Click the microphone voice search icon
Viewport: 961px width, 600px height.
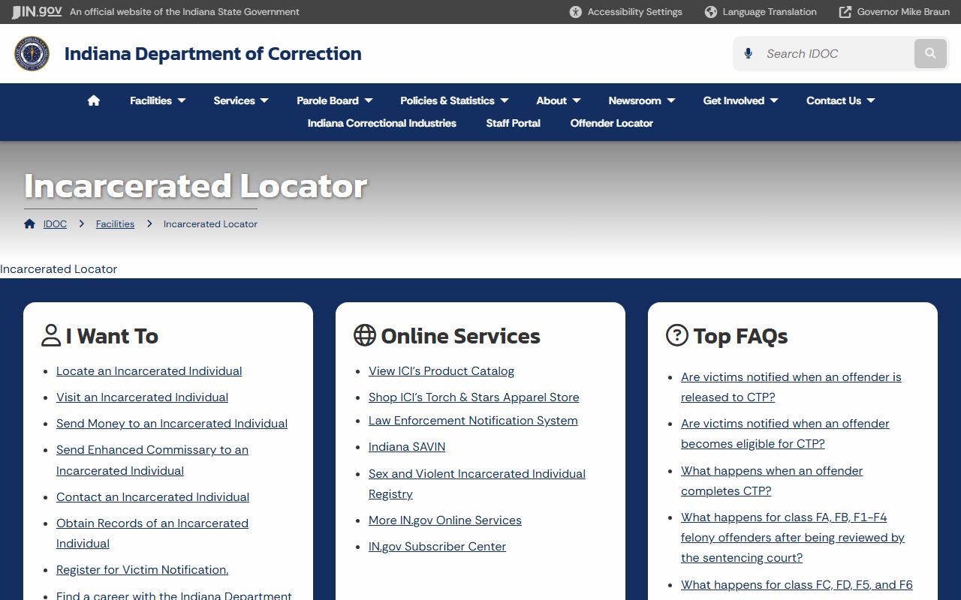click(x=748, y=53)
